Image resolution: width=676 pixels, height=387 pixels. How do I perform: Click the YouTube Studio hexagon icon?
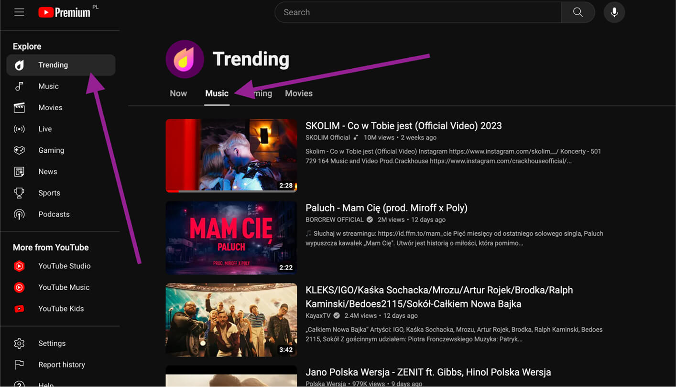(x=19, y=266)
